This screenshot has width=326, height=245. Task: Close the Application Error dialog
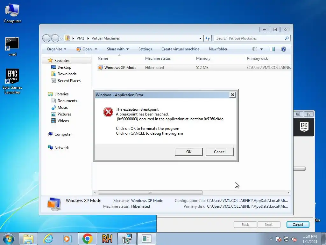(x=232, y=95)
